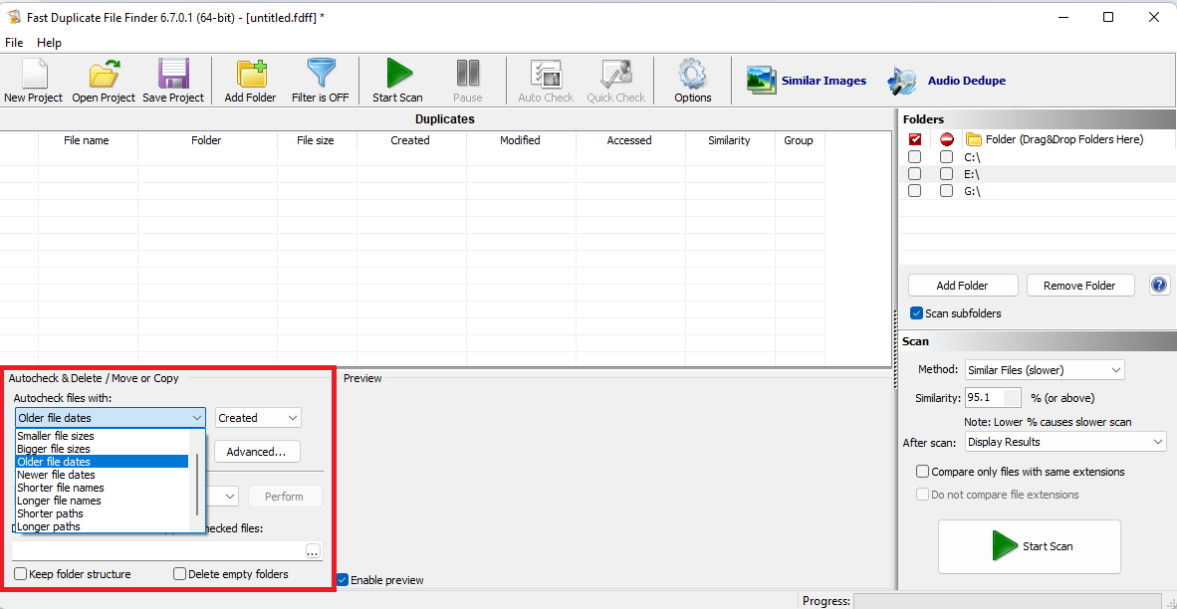1177x609 pixels.
Task: Click the Filter is OFF funnel icon
Action: [x=321, y=75]
